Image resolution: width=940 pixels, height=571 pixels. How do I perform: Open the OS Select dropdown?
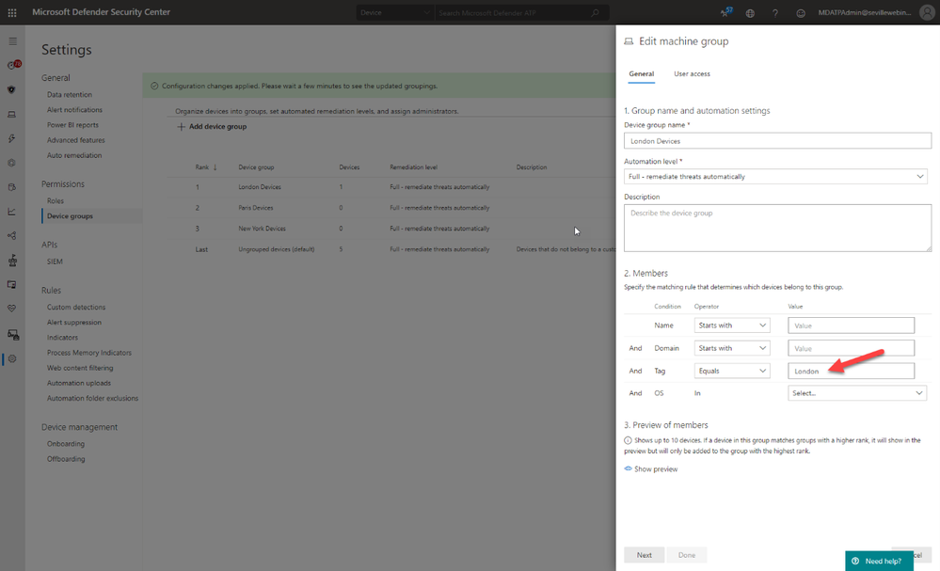856,393
